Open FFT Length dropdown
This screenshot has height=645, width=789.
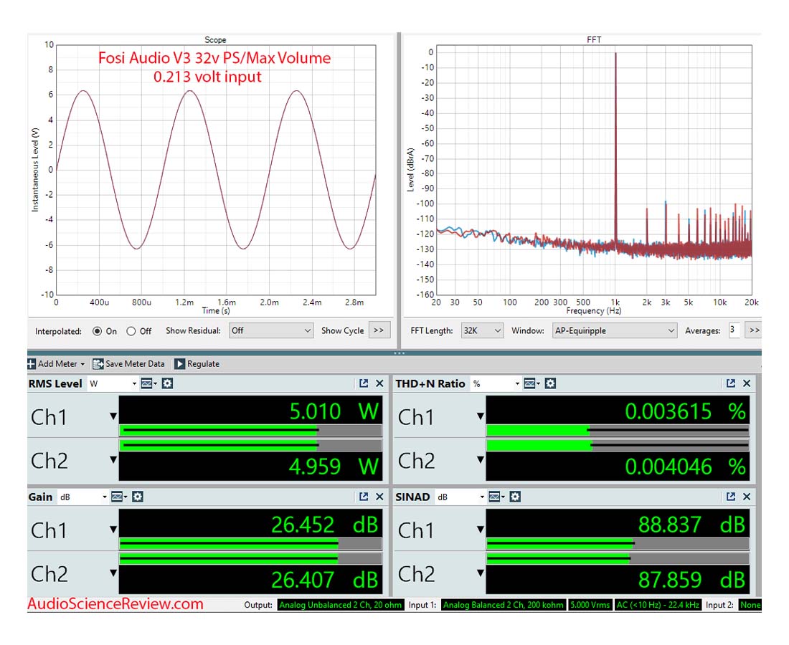(x=482, y=331)
